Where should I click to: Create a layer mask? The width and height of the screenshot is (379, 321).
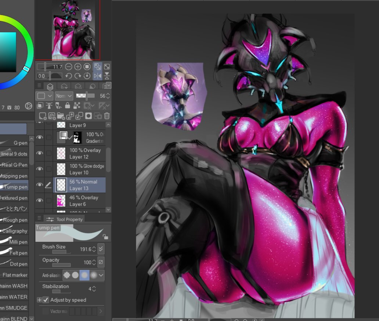point(89,116)
